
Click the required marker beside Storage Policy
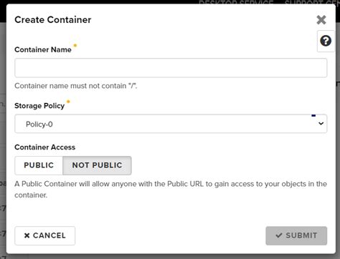pyautogui.click(x=68, y=102)
